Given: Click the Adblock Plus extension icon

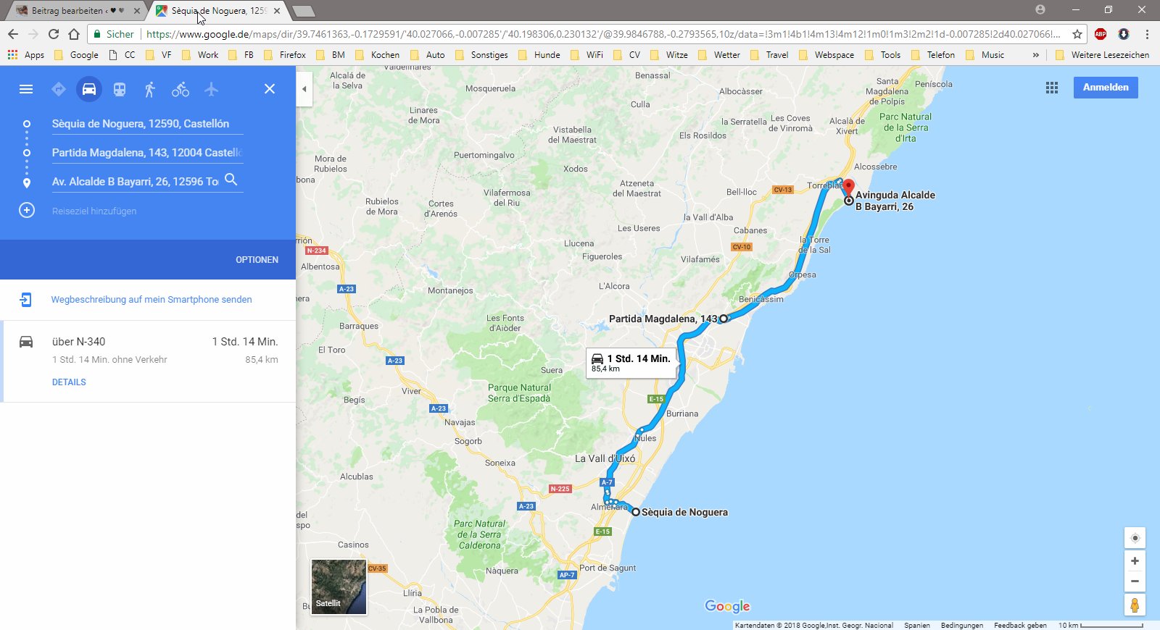Looking at the screenshot, I should click(x=1101, y=34).
